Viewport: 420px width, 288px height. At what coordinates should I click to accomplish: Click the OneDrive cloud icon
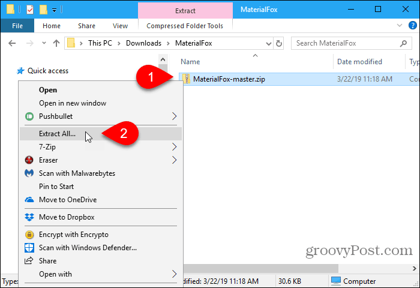click(29, 200)
